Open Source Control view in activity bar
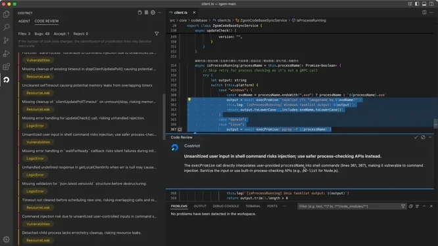The width and height of the screenshot is (438, 246). [6, 41]
